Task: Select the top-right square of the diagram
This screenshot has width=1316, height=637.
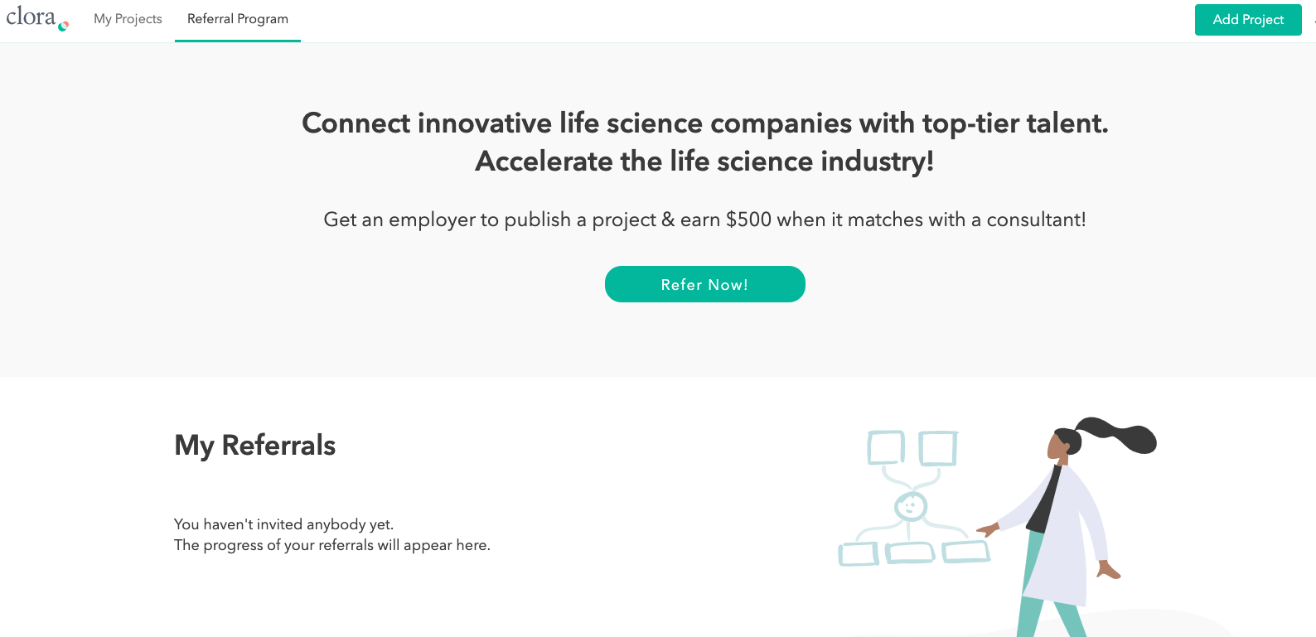Action: pos(938,448)
